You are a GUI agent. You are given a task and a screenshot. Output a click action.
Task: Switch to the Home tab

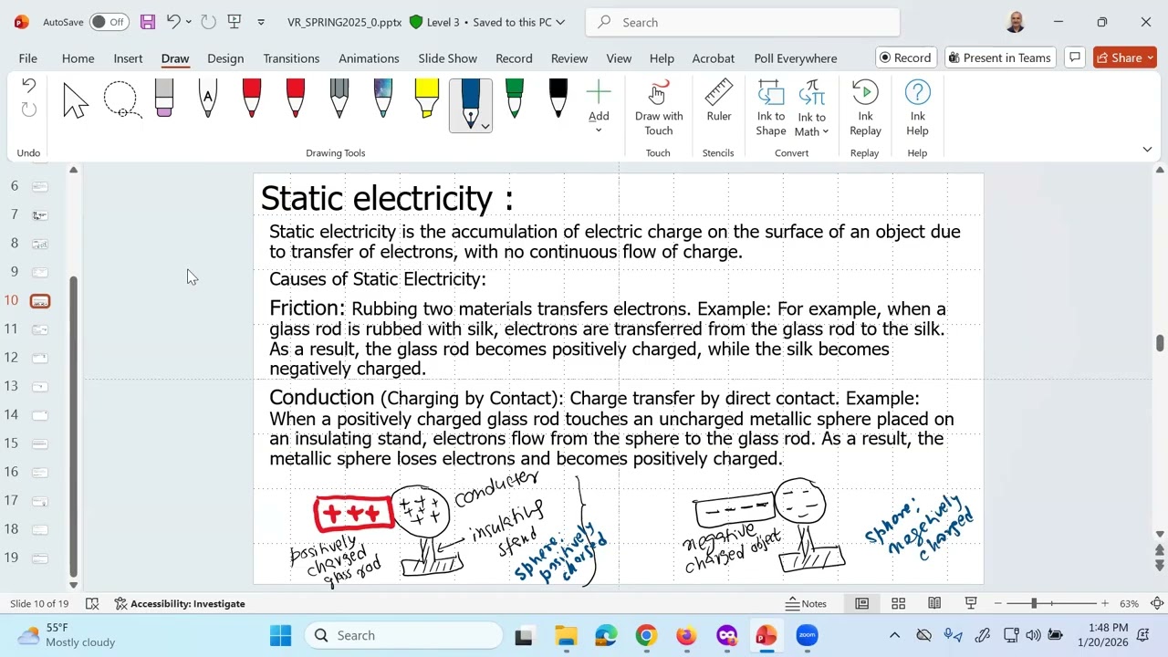(78, 58)
